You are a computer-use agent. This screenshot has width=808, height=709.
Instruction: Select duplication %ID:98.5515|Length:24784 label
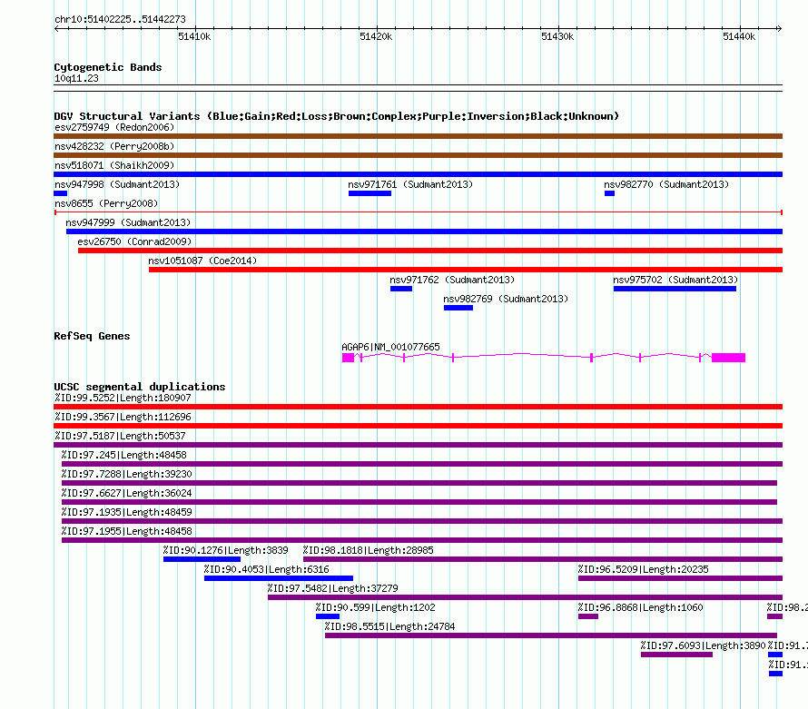point(390,626)
